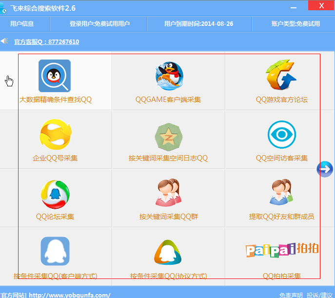
Task: Open the 免责声明 link
Action: point(291,295)
